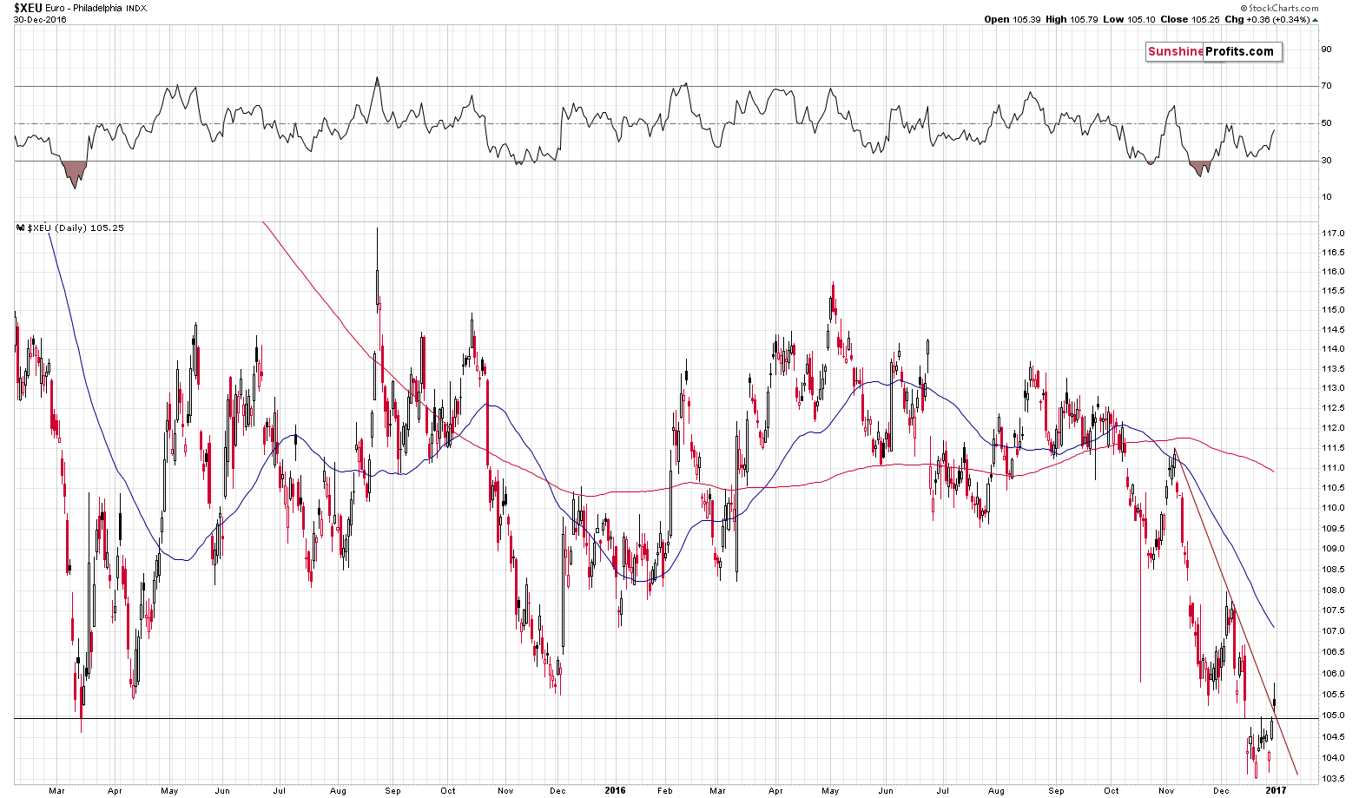Click the RSI axis label 30
The image size is (1359, 798).
[x=1327, y=161]
